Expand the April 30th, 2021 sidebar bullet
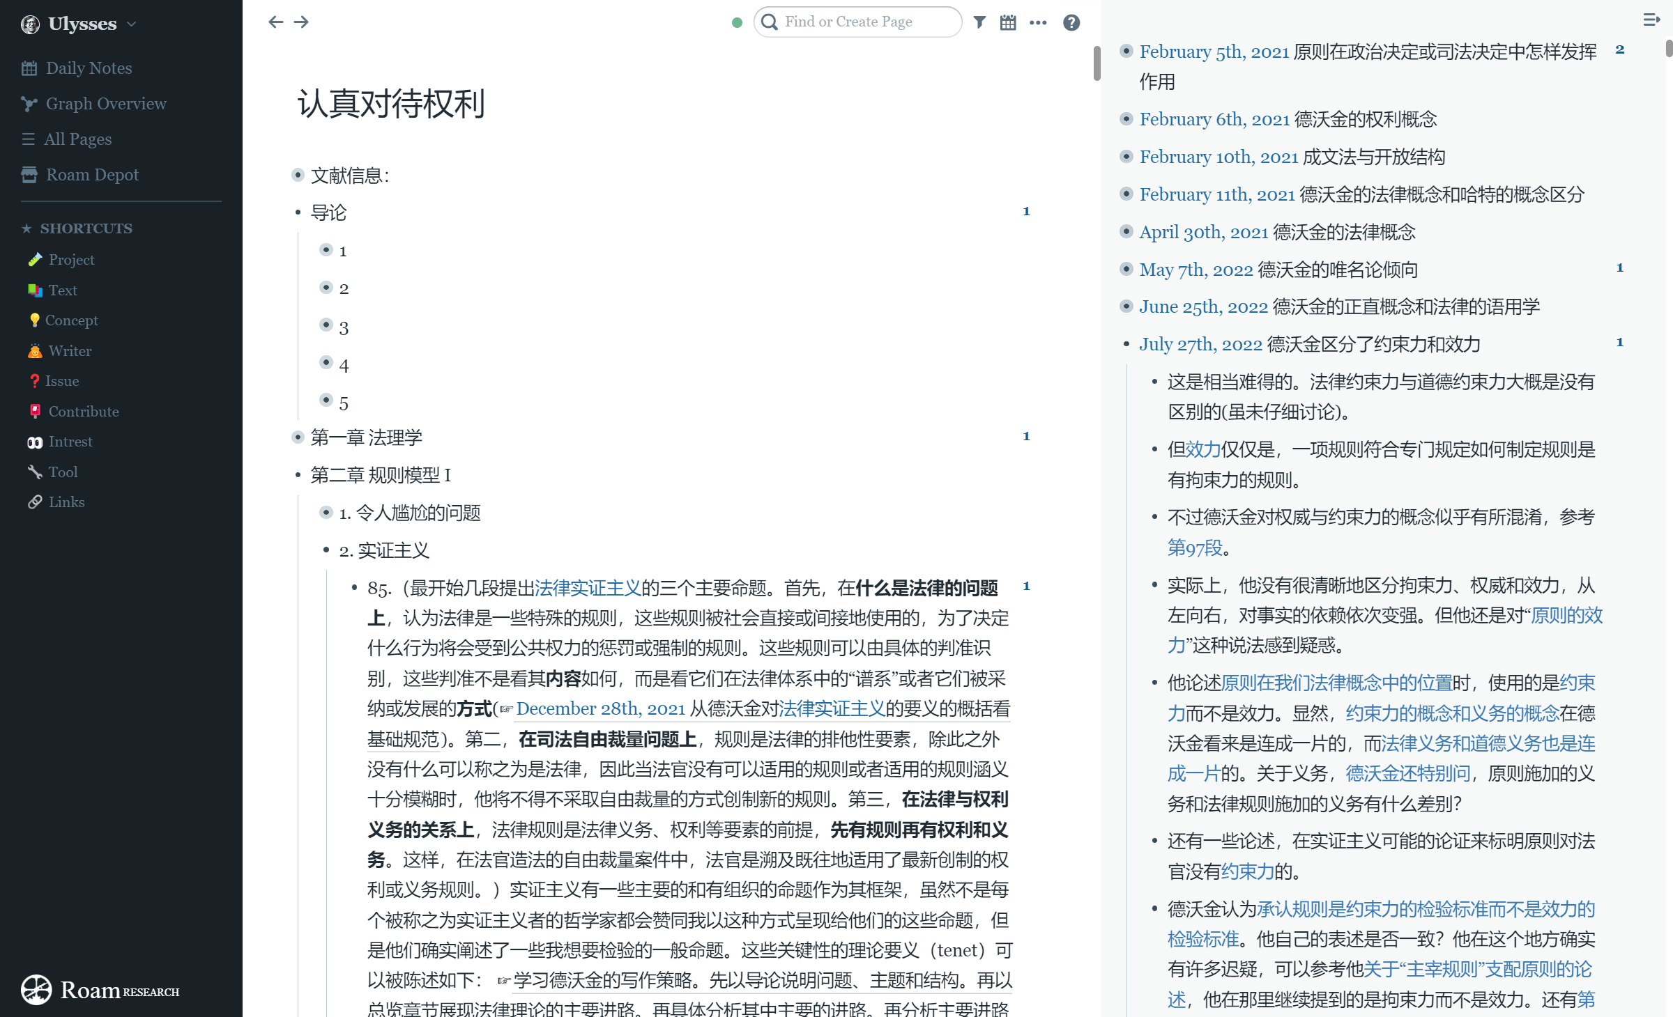This screenshot has width=1673, height=1017. [1126, 231]
